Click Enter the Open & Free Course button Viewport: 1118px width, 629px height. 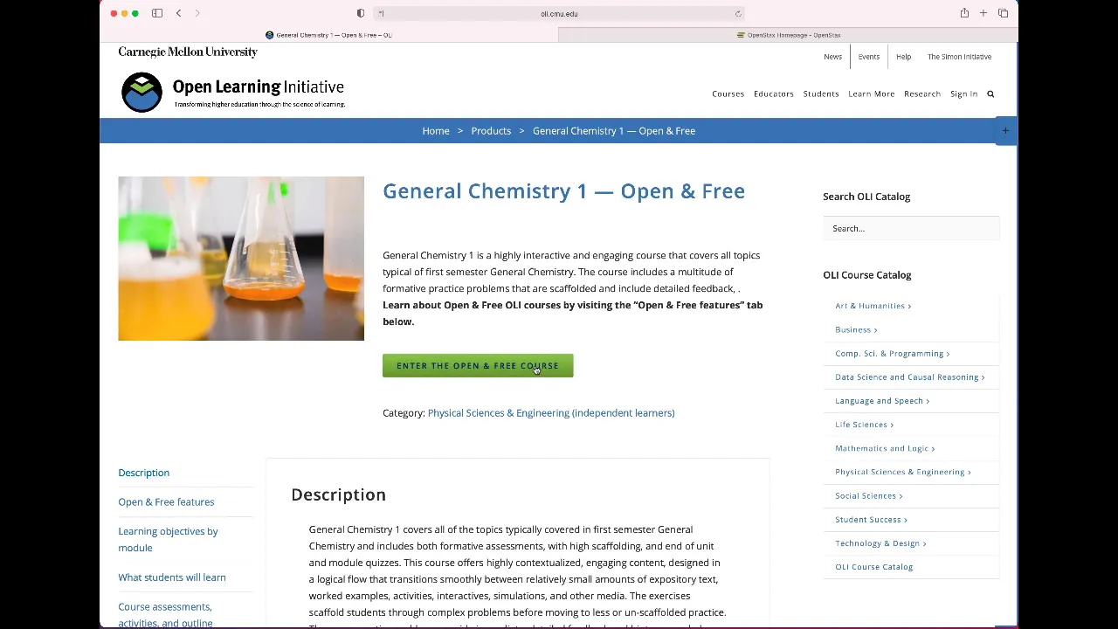(478, 366)
